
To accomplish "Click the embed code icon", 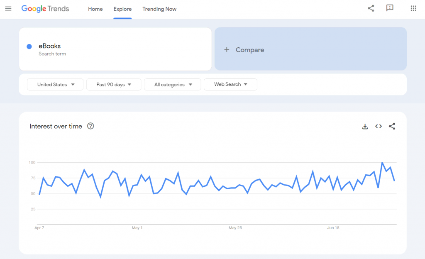I will (x=379, y=127).
